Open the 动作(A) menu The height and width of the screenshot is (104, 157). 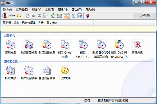(x=7, y=9)
